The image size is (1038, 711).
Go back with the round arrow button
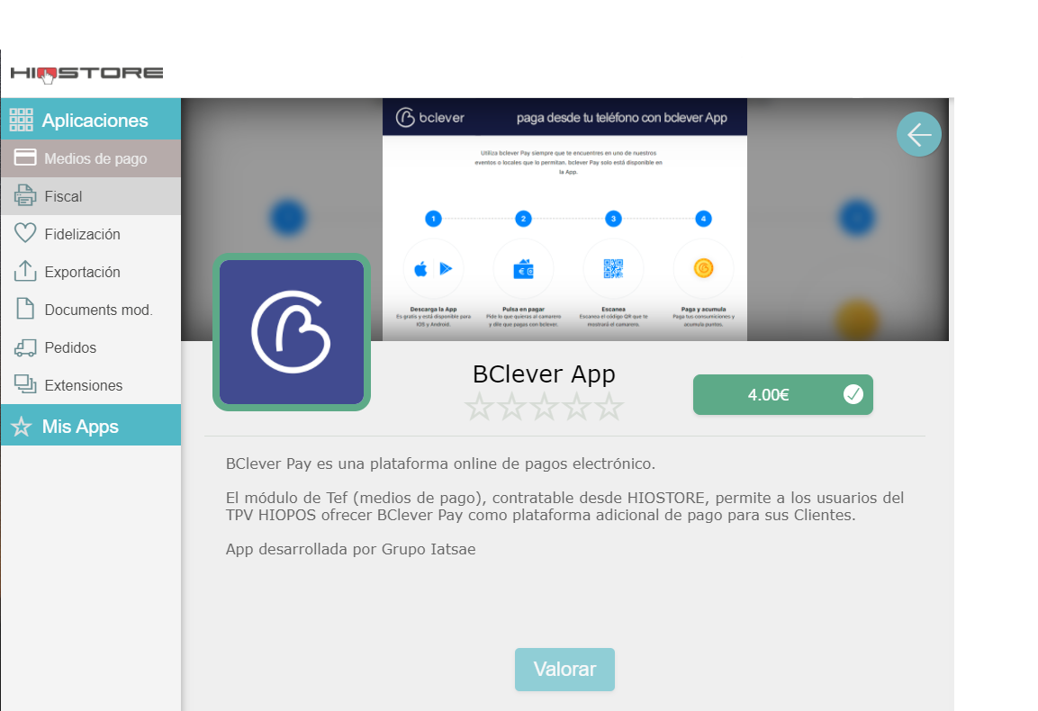[x=918, y=135]
